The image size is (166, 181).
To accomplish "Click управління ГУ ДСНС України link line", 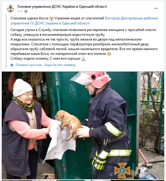I will (50, 23).
